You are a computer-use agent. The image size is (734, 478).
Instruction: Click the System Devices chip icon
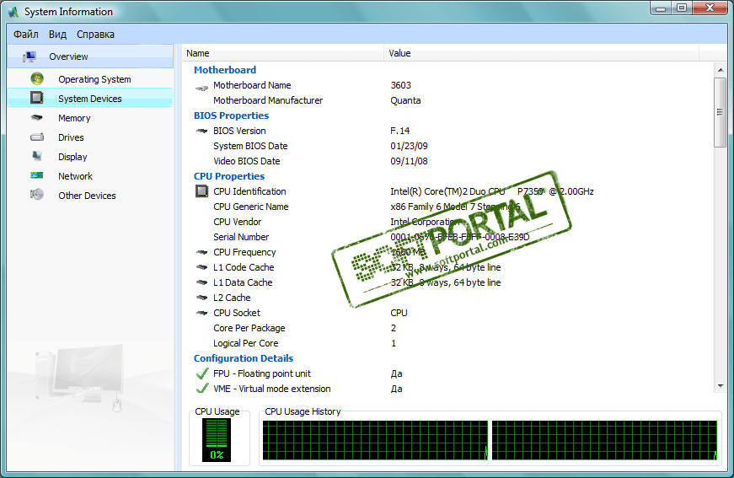click(36, 98)
